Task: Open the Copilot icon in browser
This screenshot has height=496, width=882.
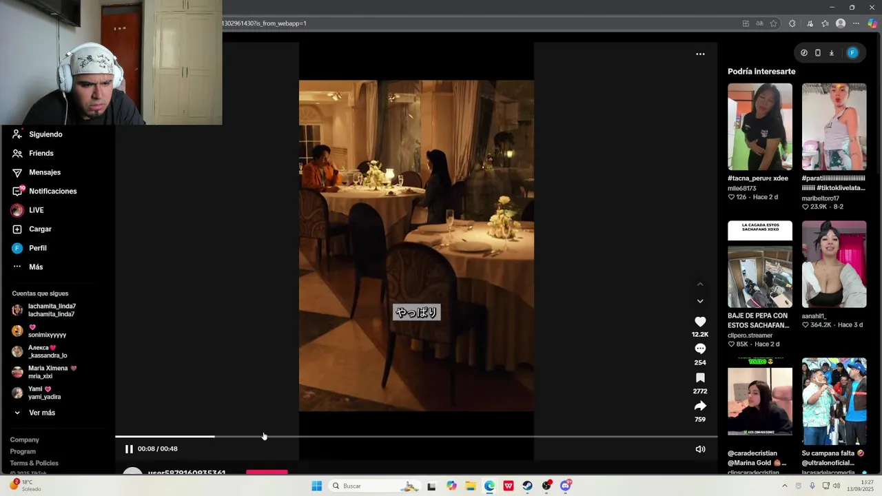Action: [x=872, y=23]
